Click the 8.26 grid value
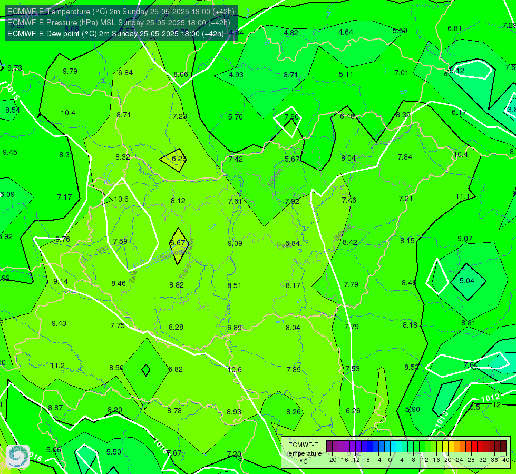Viewport: 516px width, 474px height. click(294, 412)
